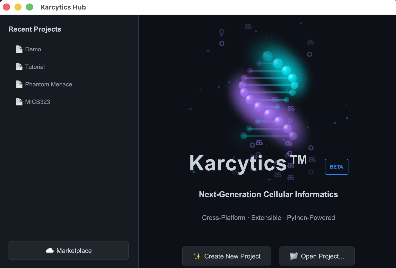Viewport: 396px width, 268px height.
Task: Click the Open Project... button
Action: (317, 256)
